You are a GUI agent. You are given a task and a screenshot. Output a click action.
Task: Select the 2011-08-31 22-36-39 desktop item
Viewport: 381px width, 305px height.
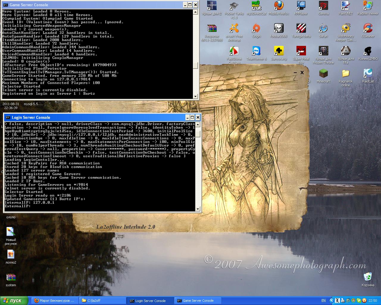[11, 106]
